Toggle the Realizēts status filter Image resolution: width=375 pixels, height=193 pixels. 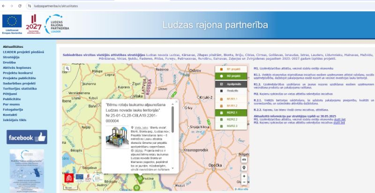[232, 90]
